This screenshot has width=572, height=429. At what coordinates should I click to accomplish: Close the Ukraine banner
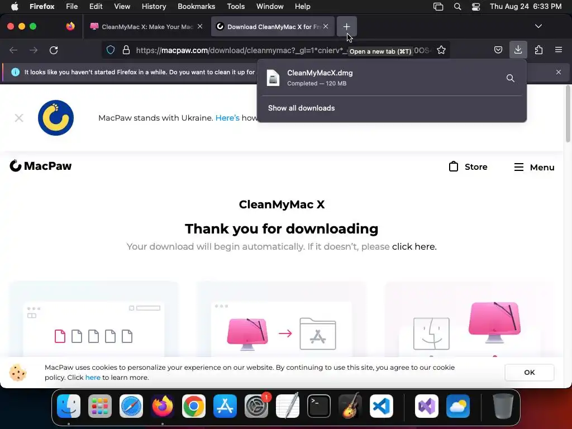[19, 118]
